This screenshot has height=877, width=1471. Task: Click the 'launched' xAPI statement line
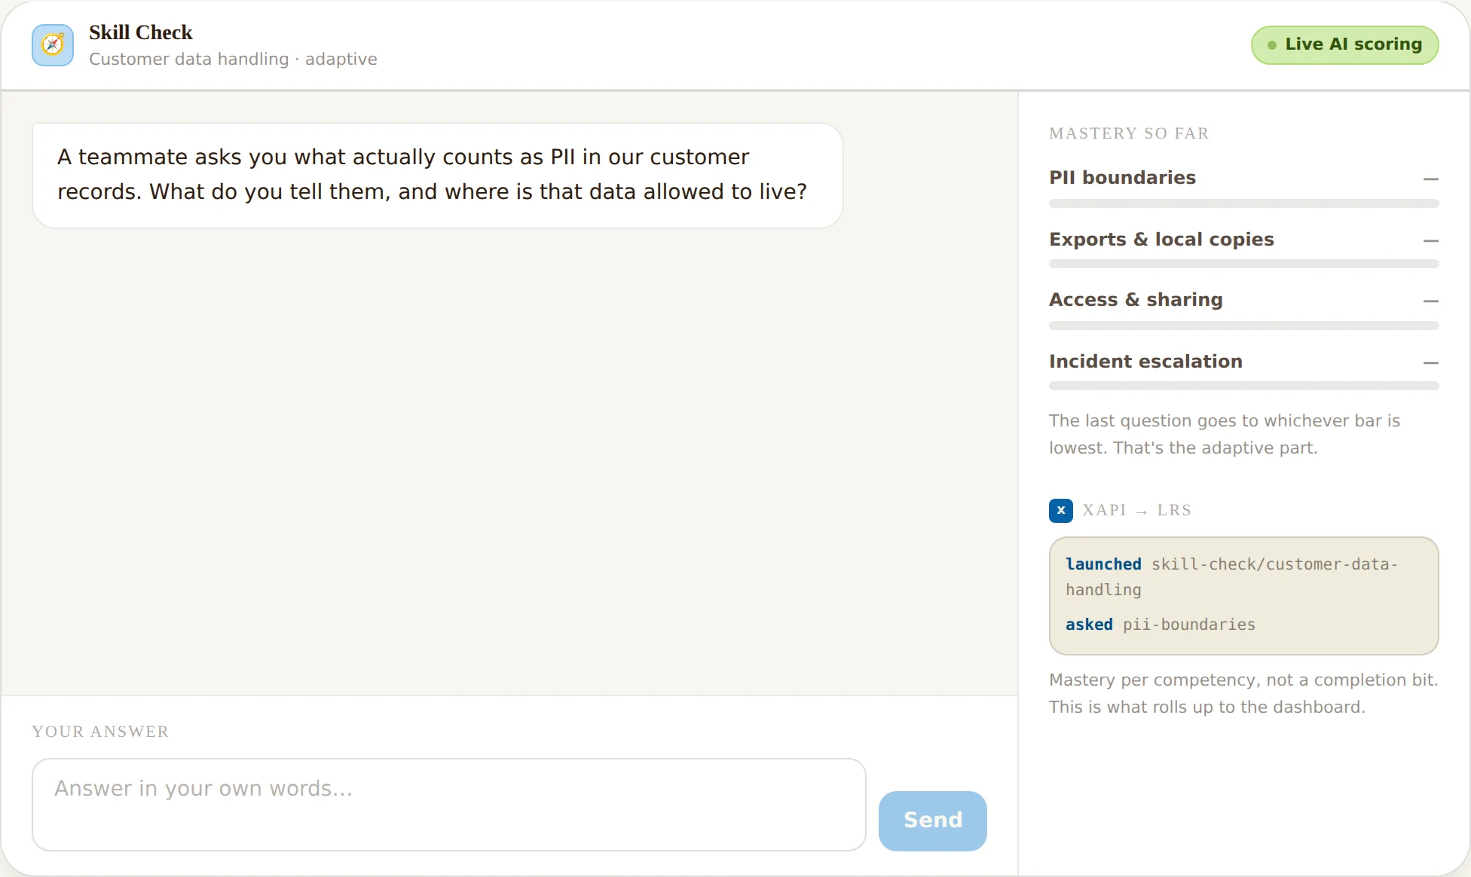pyautogui.click(x=1231, y=577)
